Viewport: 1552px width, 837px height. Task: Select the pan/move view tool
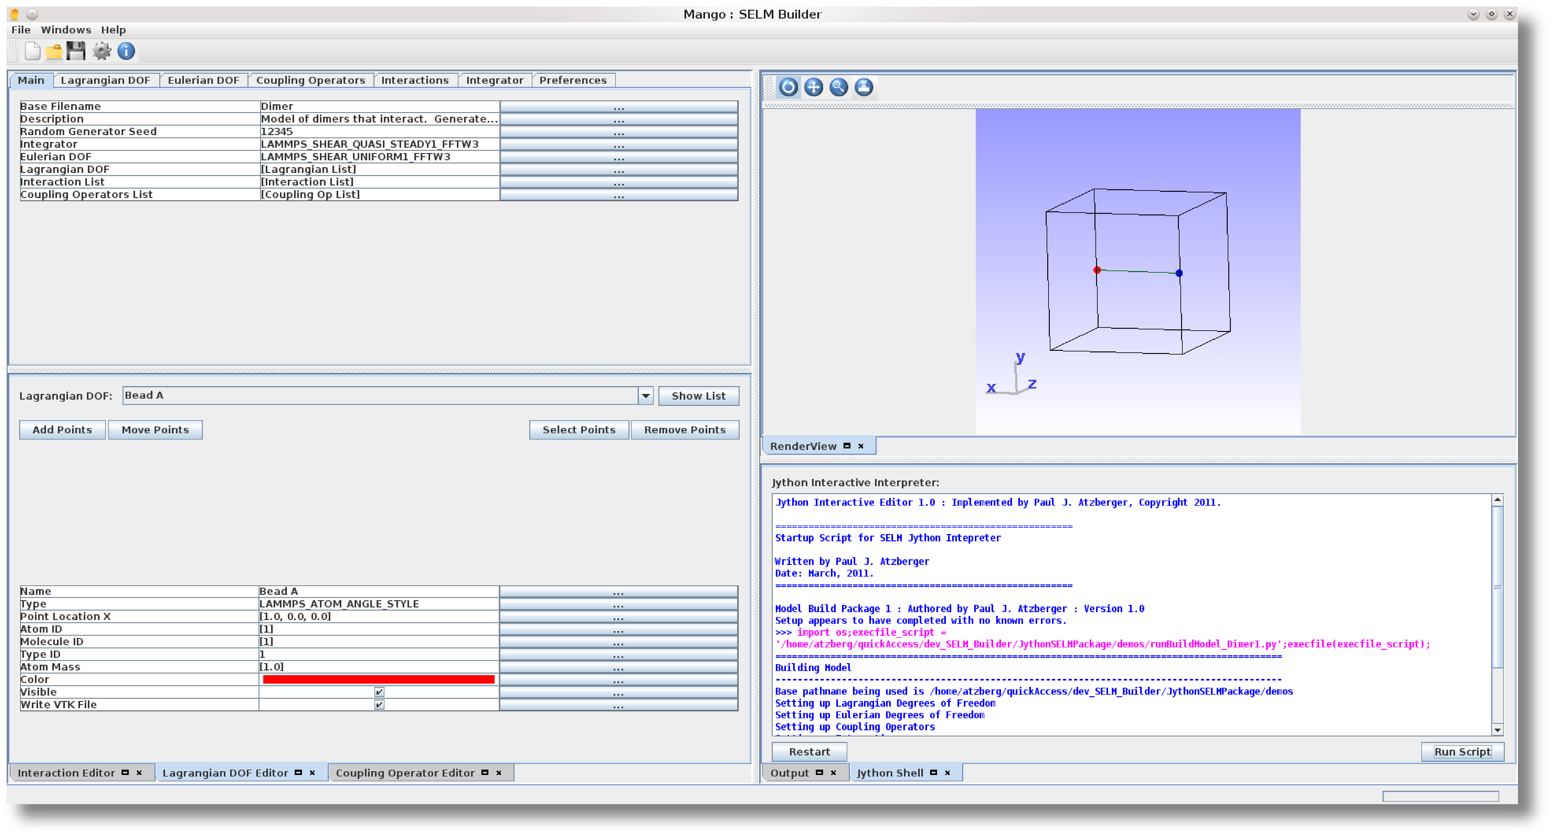pyautogui.click(x=813, y=87)
